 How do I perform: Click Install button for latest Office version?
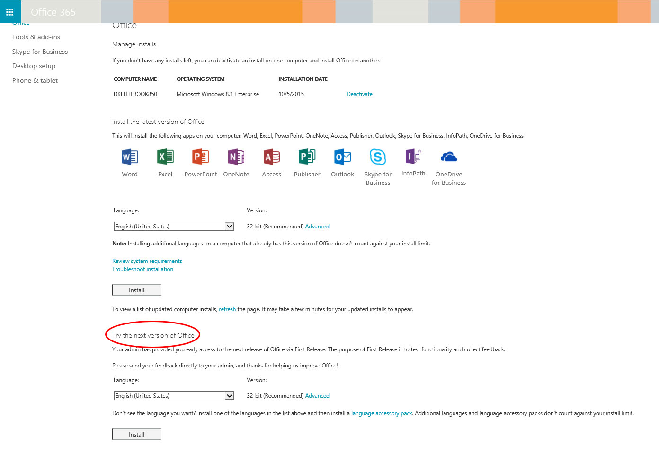(x=137, y=290)
